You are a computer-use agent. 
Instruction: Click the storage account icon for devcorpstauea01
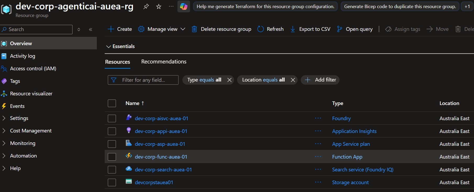[x=129, y=181]
